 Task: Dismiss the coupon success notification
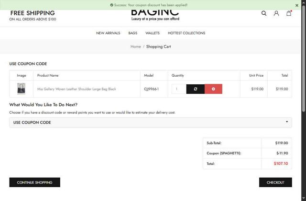click(x=297, y=5)
